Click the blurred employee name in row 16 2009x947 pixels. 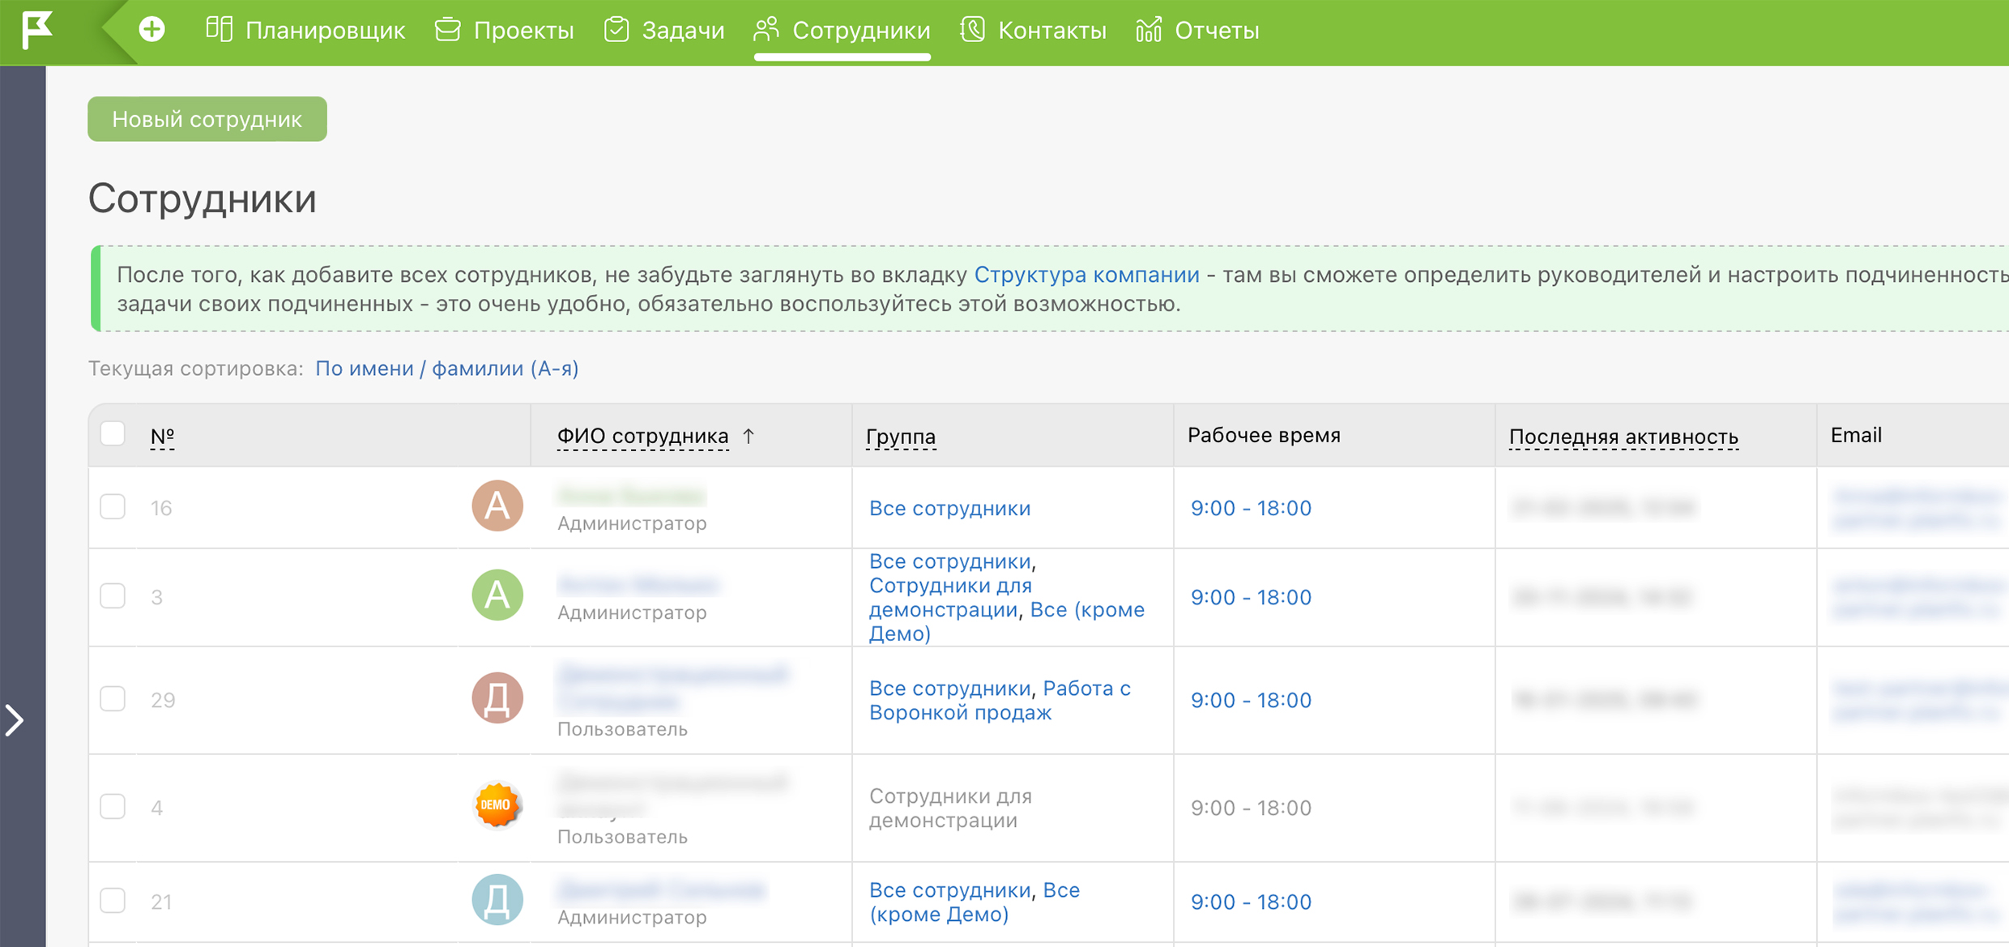point(631,495)
